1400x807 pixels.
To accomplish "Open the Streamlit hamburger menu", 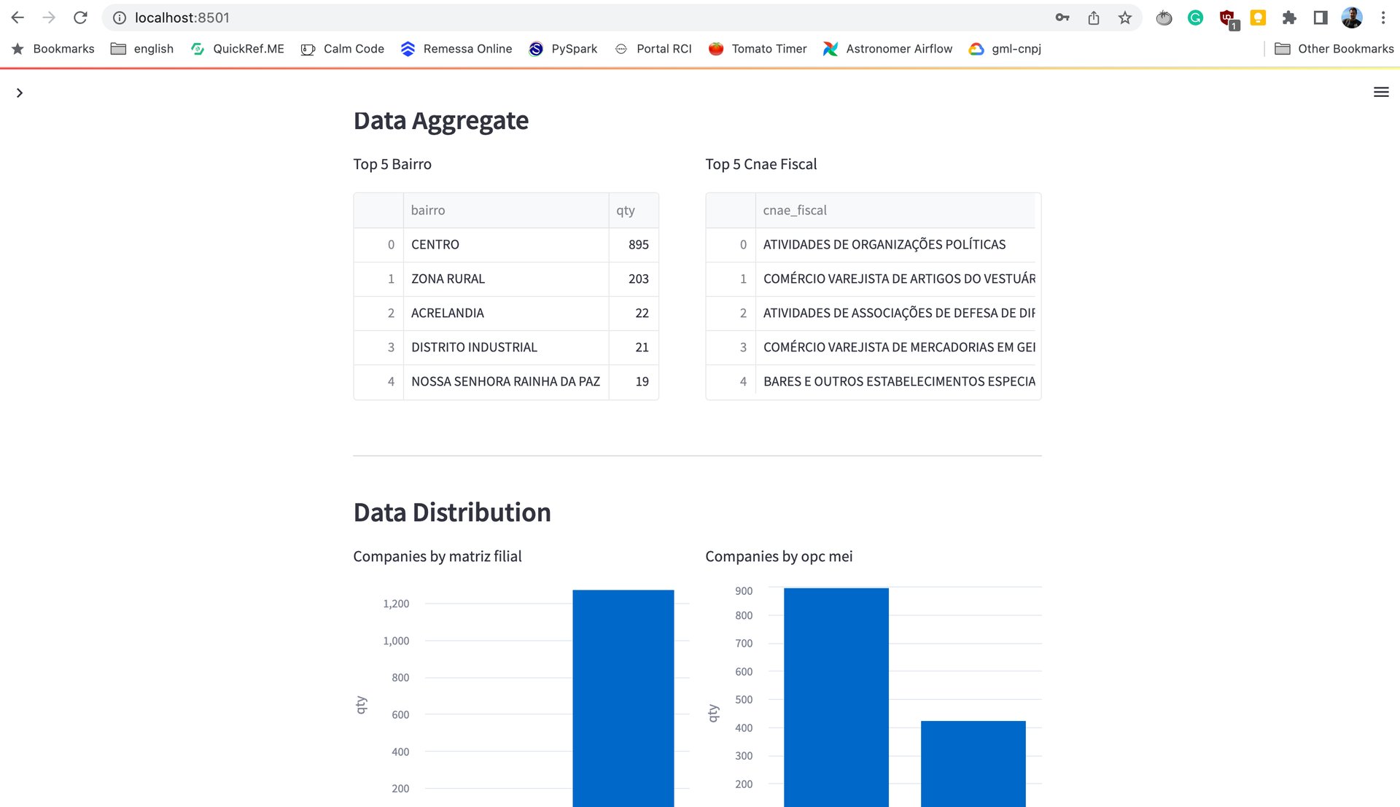I will click(x=1380, y=93).
